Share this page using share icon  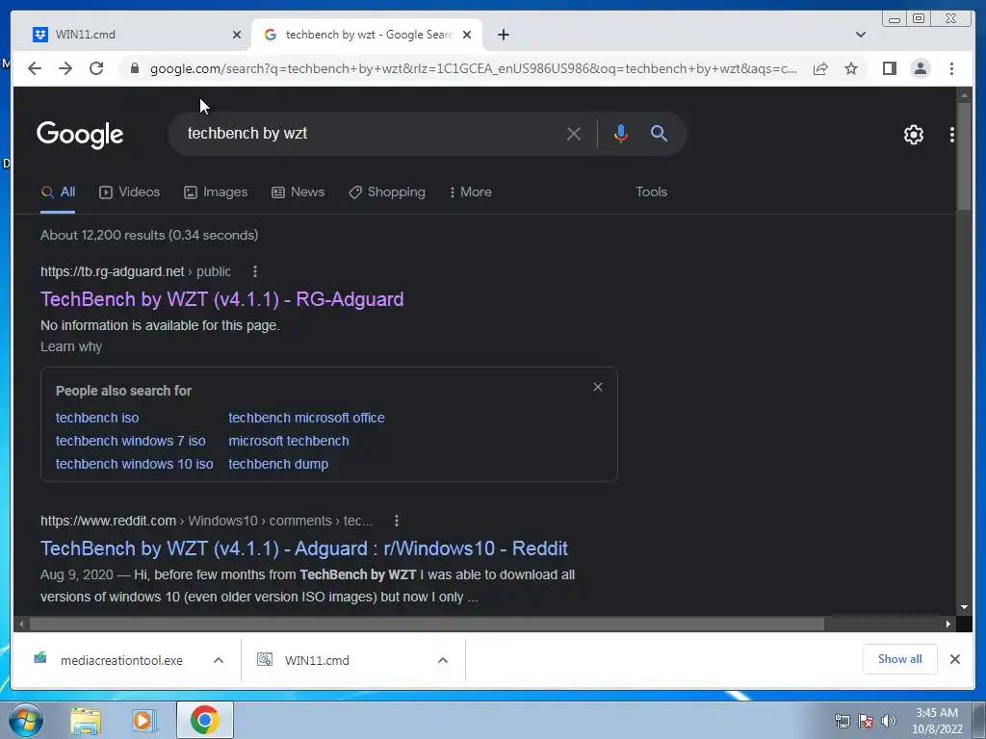pos(820,68)
